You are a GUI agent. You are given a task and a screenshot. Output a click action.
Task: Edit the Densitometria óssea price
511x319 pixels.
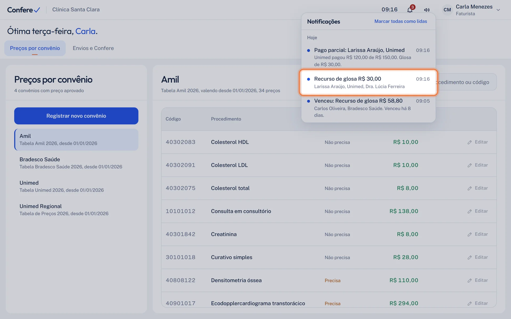pyautogui.click(x=478, y=280)
